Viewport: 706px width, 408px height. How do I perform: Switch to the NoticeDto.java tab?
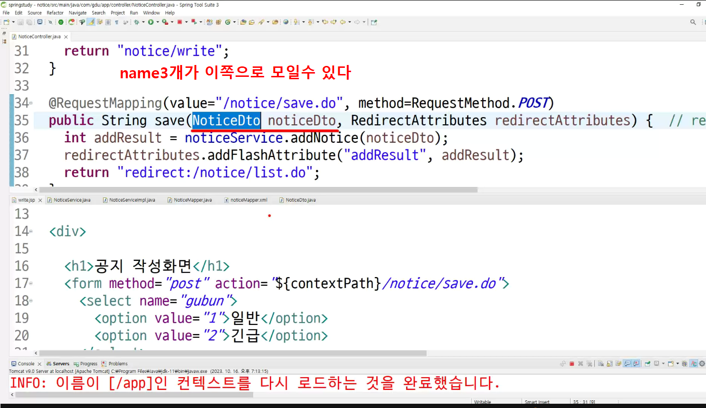pyautogui.click(x=297, y=200)
